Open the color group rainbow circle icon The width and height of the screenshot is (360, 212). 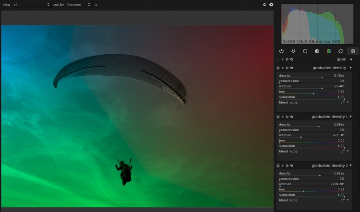click(329, 51)
